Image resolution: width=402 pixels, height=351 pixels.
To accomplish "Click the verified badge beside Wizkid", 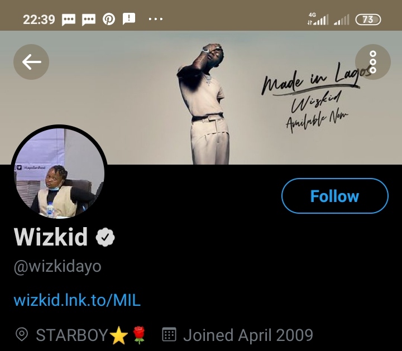I will pos(105,237).
